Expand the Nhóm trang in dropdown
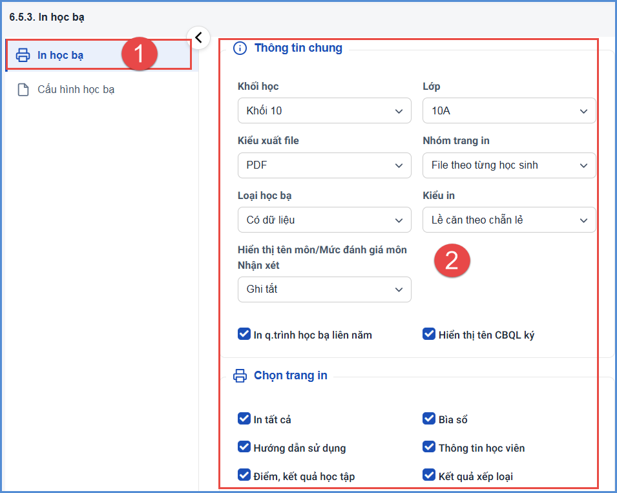617x493 pixels. (509, 165)
